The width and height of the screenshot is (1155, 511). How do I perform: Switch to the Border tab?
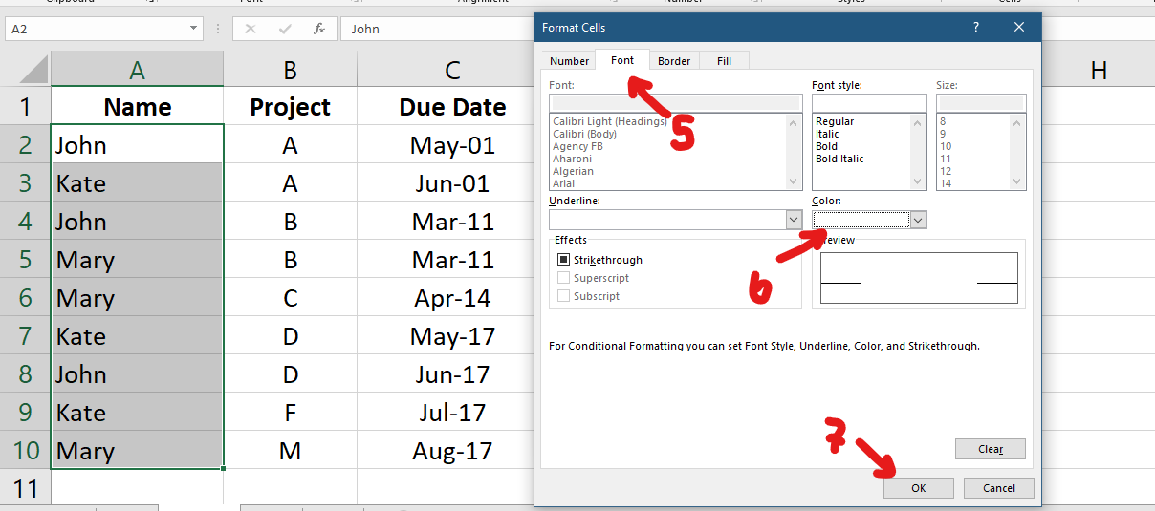point(674,61)
